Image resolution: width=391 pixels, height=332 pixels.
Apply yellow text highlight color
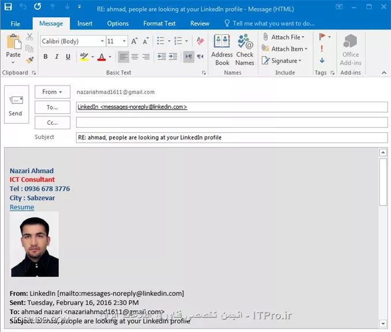click(x=84, y=57)
